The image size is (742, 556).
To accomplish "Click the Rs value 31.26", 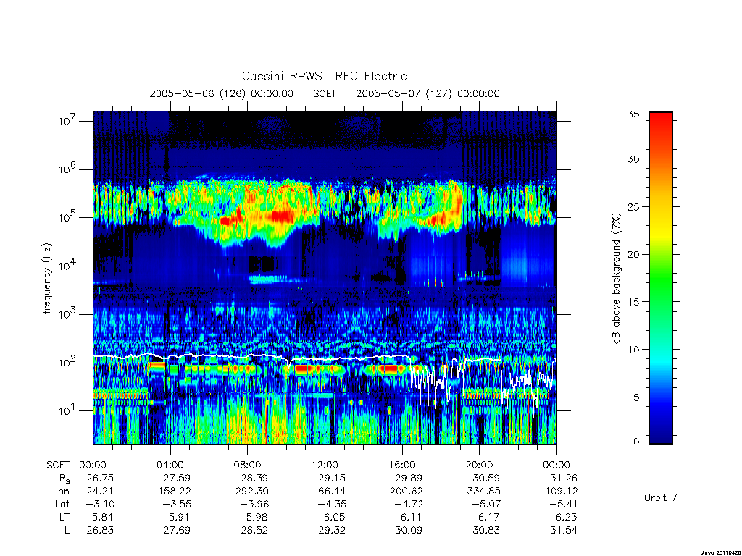I will pyautogui.click(x=564, y=478).
